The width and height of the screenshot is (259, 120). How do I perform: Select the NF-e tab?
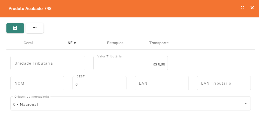[x=72, y=43]
